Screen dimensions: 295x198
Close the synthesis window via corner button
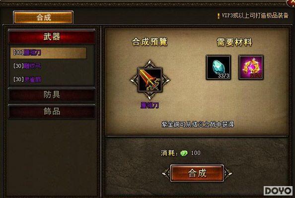click(x=291, y=3)
